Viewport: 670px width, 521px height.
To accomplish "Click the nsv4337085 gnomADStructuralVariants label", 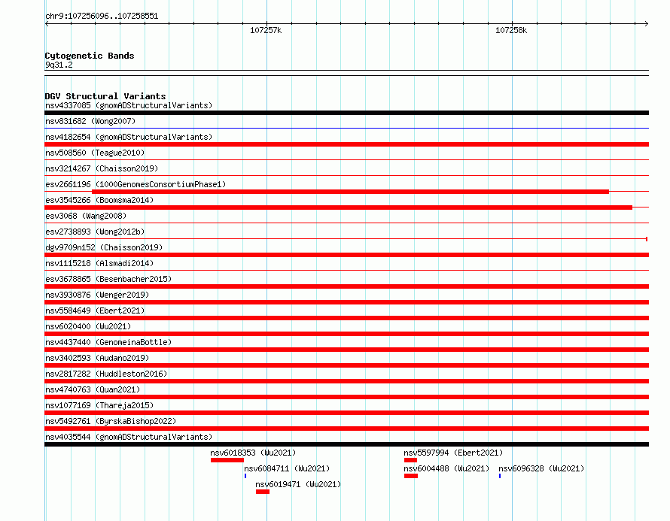I will point(129,105).
